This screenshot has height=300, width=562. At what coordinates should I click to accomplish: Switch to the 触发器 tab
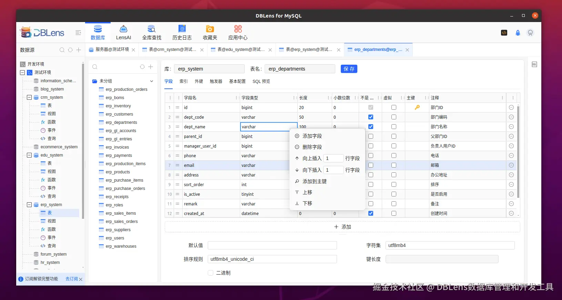[x=216, y=81]
